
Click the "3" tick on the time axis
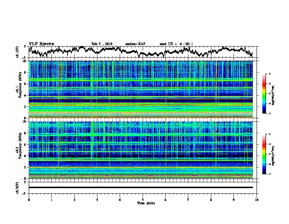tap(97, 200)
